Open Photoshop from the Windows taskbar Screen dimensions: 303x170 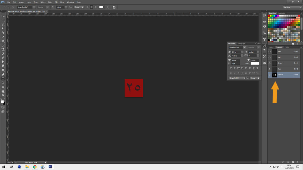(50, 167)
